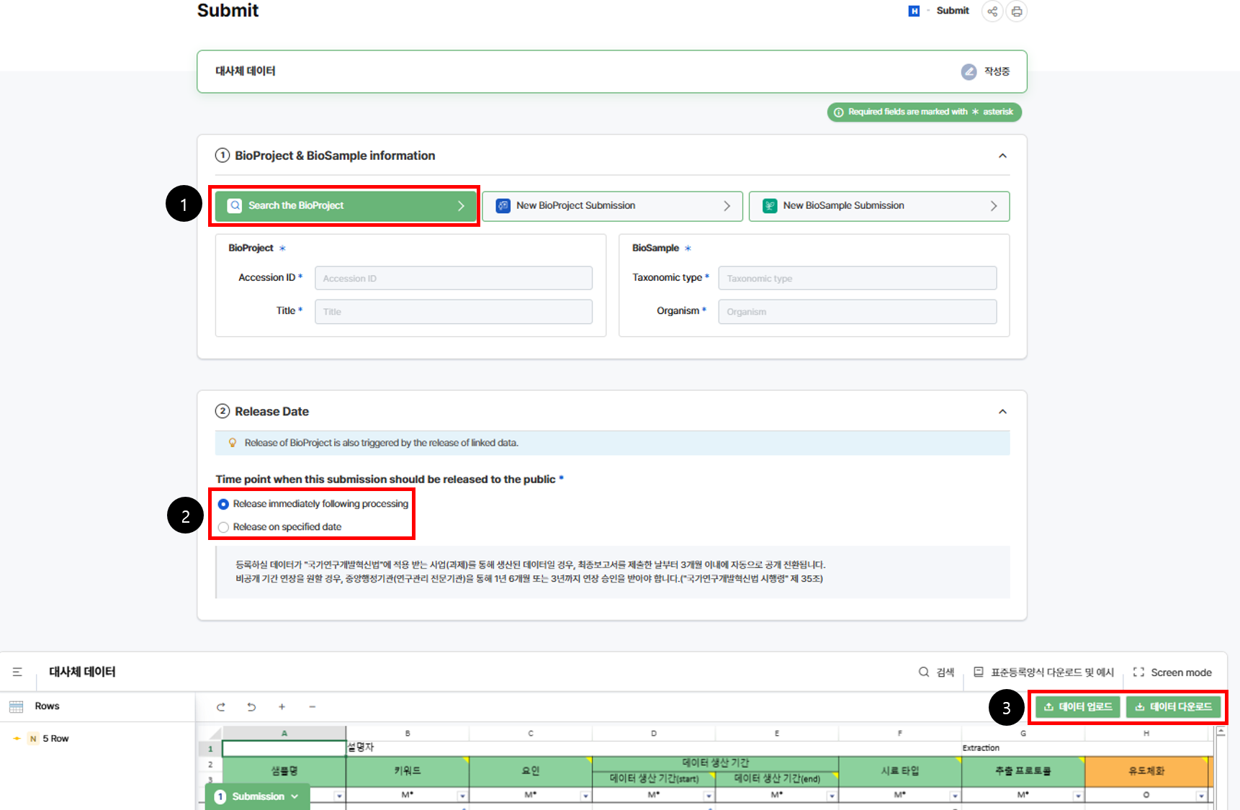Image resolution: width=1240 pixels, height=810 pixels.
Task: Click the Accession ID input field
Action: click(x=453, y=279)
